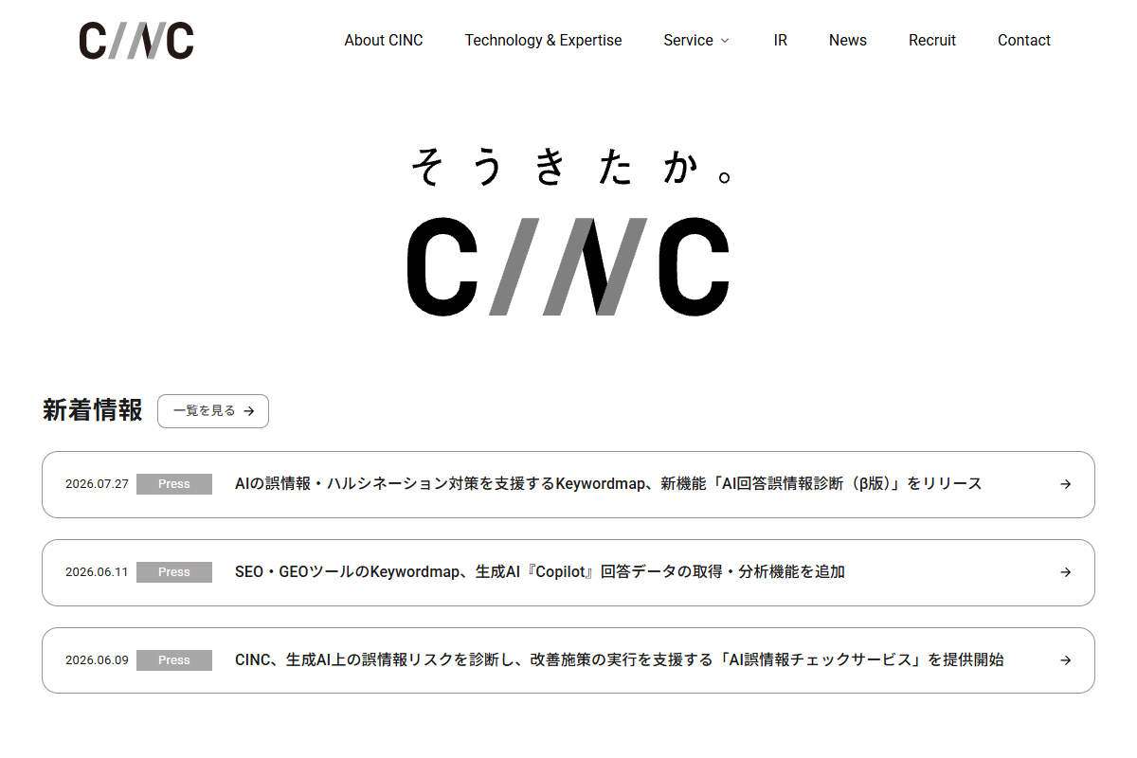Go to the Contact page
This screenshot has width=1137, height=758.
point(1024,40)
